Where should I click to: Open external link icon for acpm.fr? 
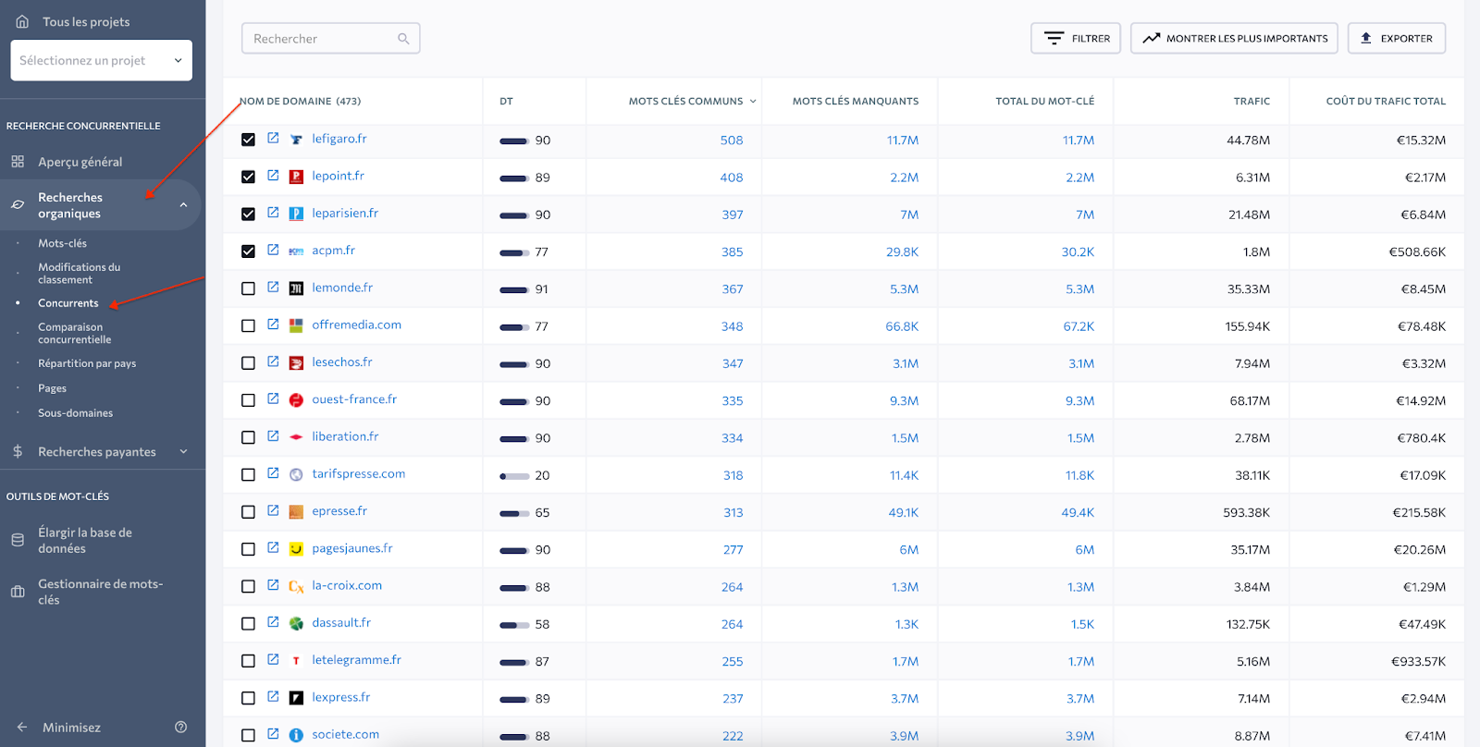pyautogui.click(x=273, y=250)
